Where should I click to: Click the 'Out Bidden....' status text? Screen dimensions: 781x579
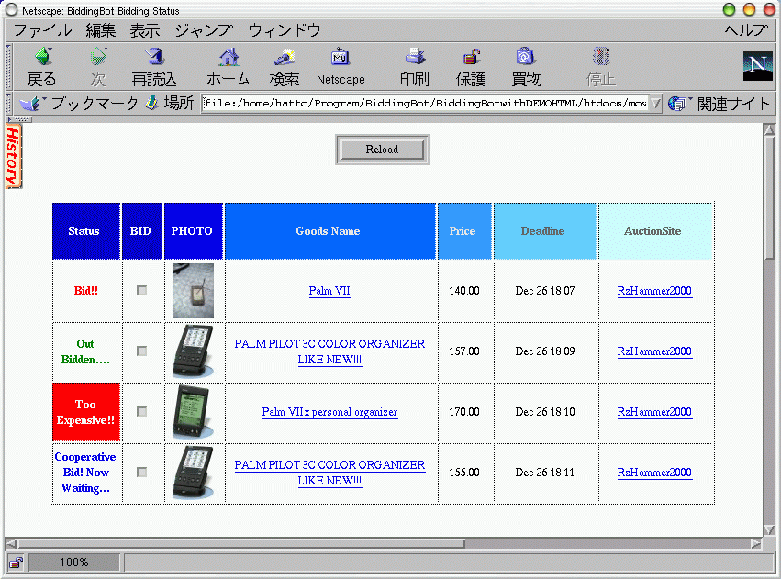pos(85,351)
